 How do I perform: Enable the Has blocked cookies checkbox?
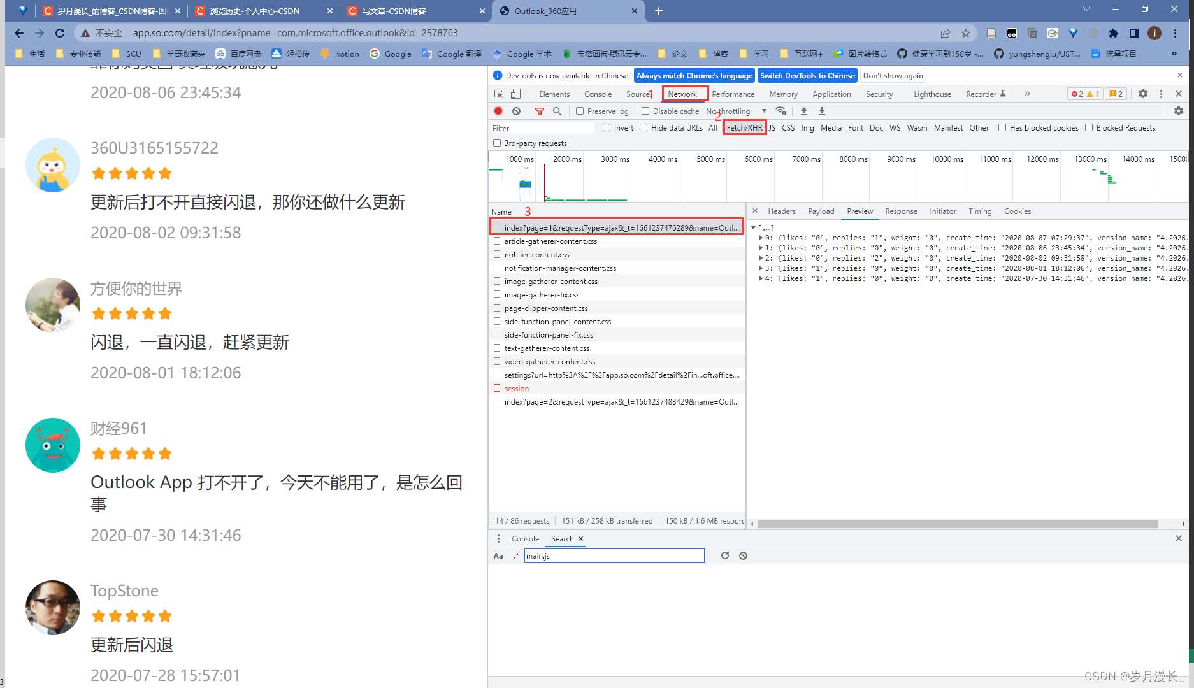1002,127
